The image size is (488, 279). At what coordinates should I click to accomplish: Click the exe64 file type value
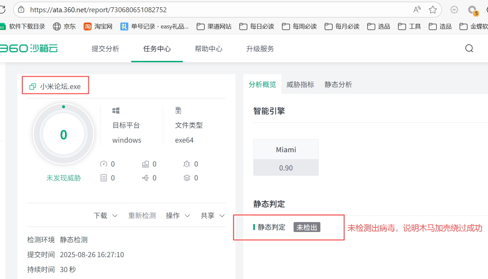(x=184, y=140)
